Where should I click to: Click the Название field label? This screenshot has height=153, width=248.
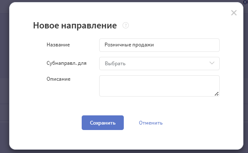click(x=58, y=45)
